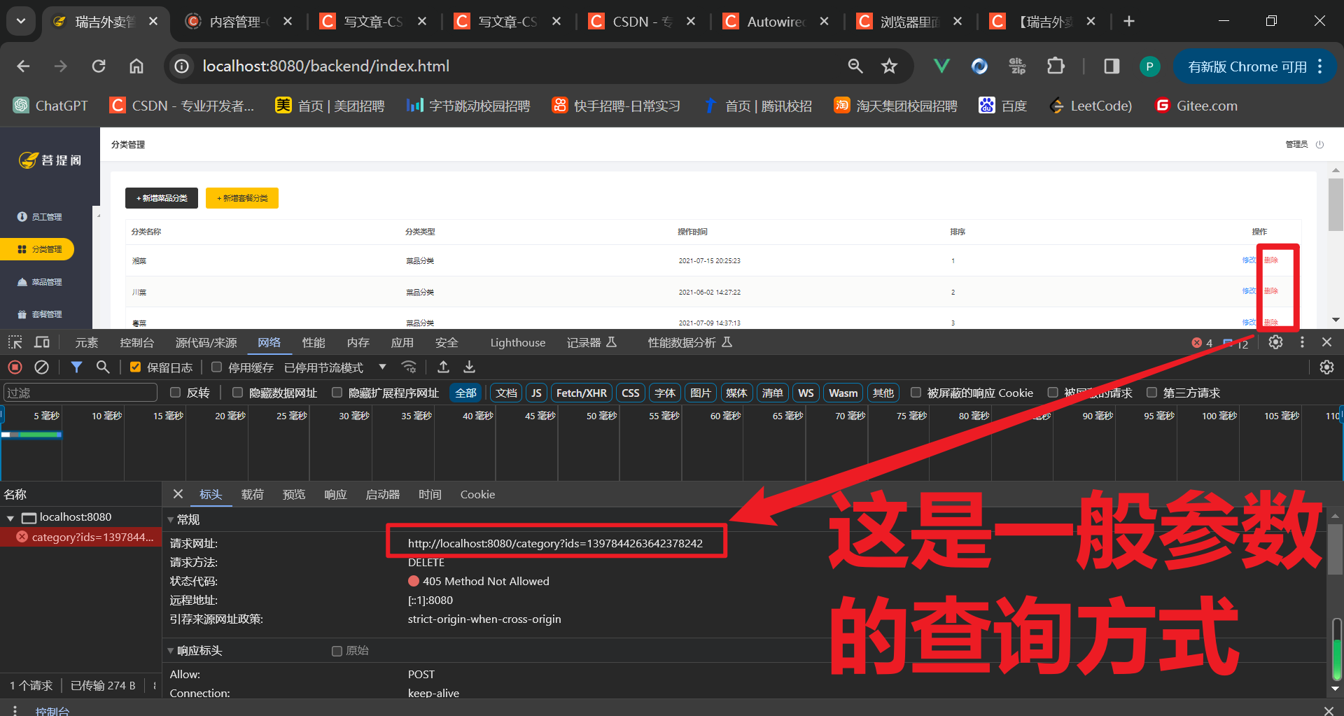The width and height of the screenshot is (1344, 716).
Task: Go to browser home page
Action: pyautogui.click(x=136, y=66)
